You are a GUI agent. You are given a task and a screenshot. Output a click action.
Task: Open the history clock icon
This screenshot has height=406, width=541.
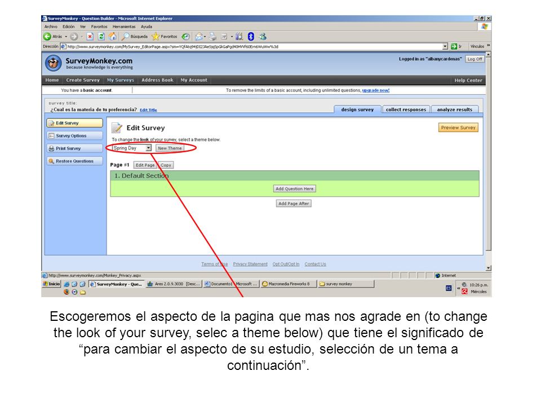point(185,37)
